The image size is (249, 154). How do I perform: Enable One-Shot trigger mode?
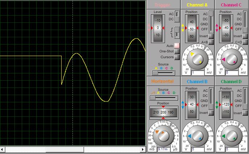(177, 51)
